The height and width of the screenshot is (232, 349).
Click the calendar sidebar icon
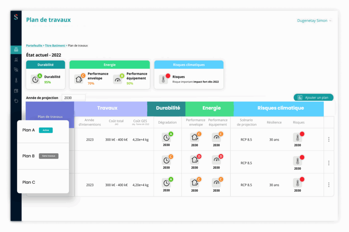coord(16,91)
